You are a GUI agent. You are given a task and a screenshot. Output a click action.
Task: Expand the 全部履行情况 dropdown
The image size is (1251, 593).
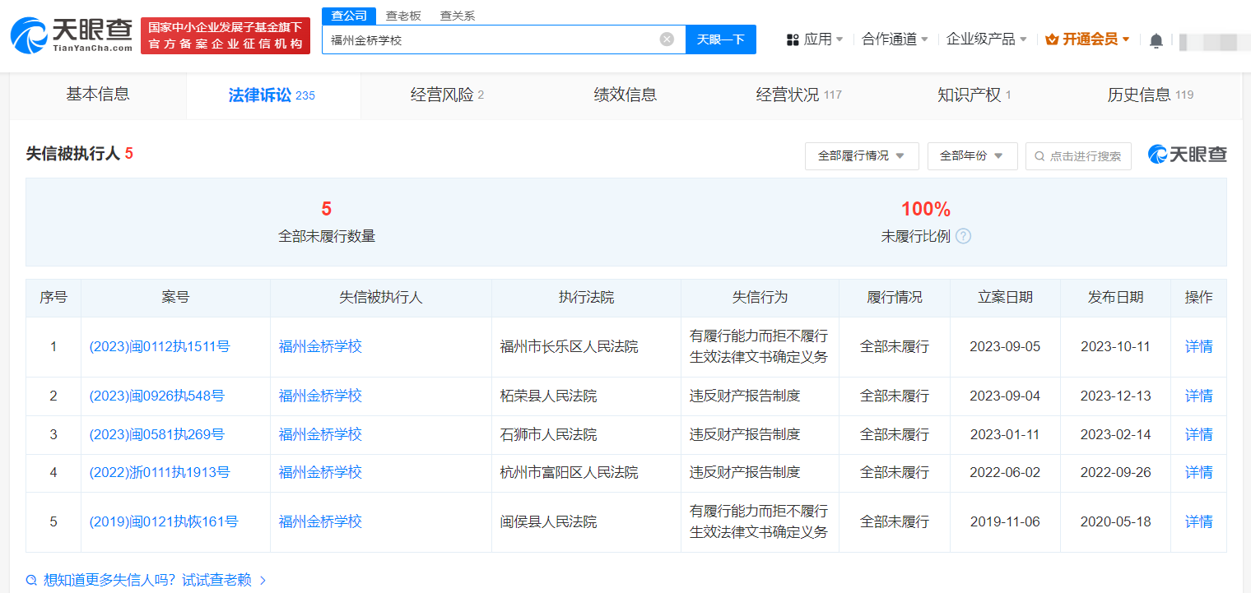click(x=861, y=156)
